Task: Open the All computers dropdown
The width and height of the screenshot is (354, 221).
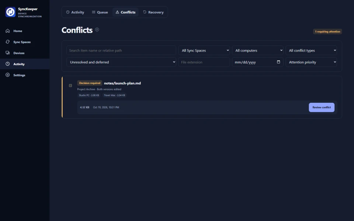Action: click(258, 50)
